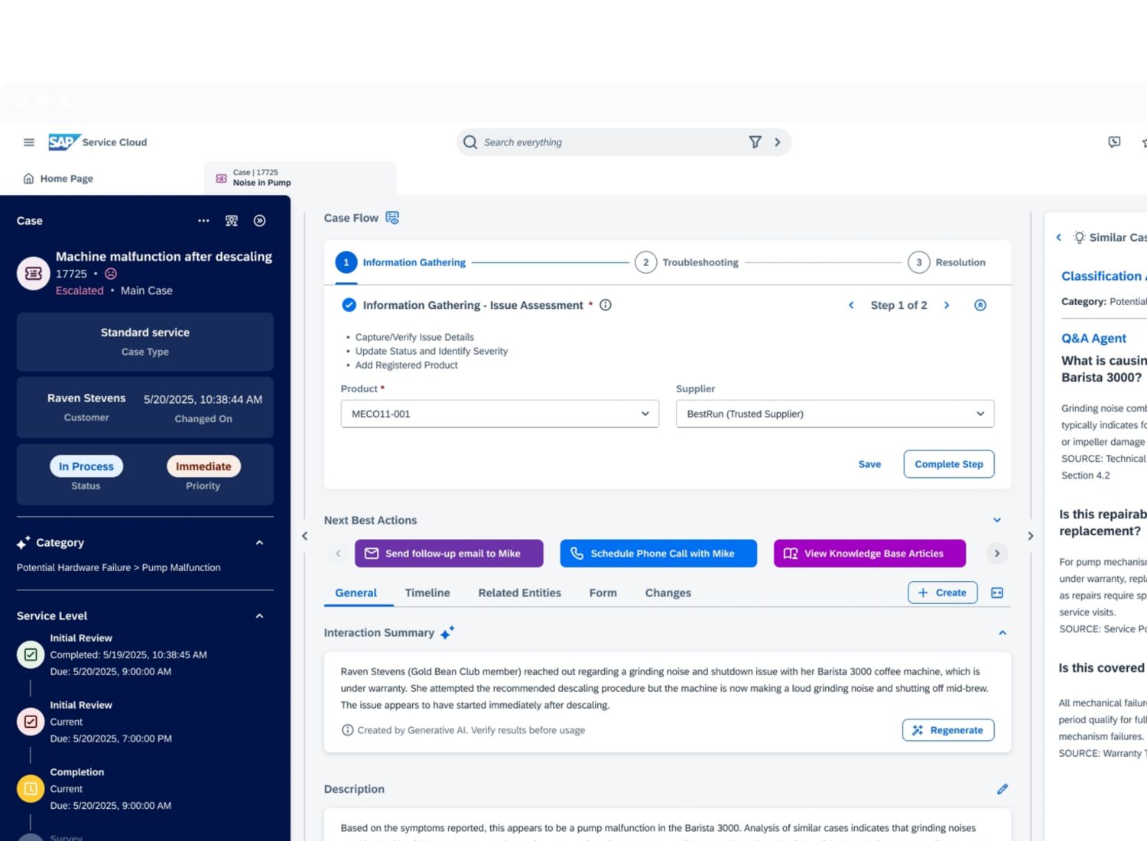
Task: Select Troubleshooting step 2 in case flow
Action: [645, 262]
